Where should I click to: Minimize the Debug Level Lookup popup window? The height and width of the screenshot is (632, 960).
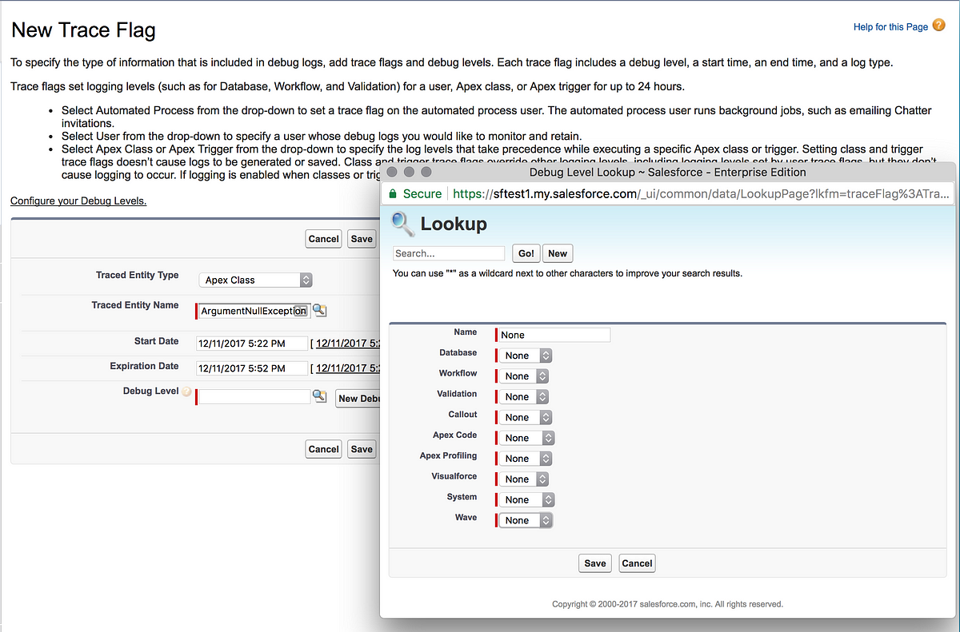(408, 172)
